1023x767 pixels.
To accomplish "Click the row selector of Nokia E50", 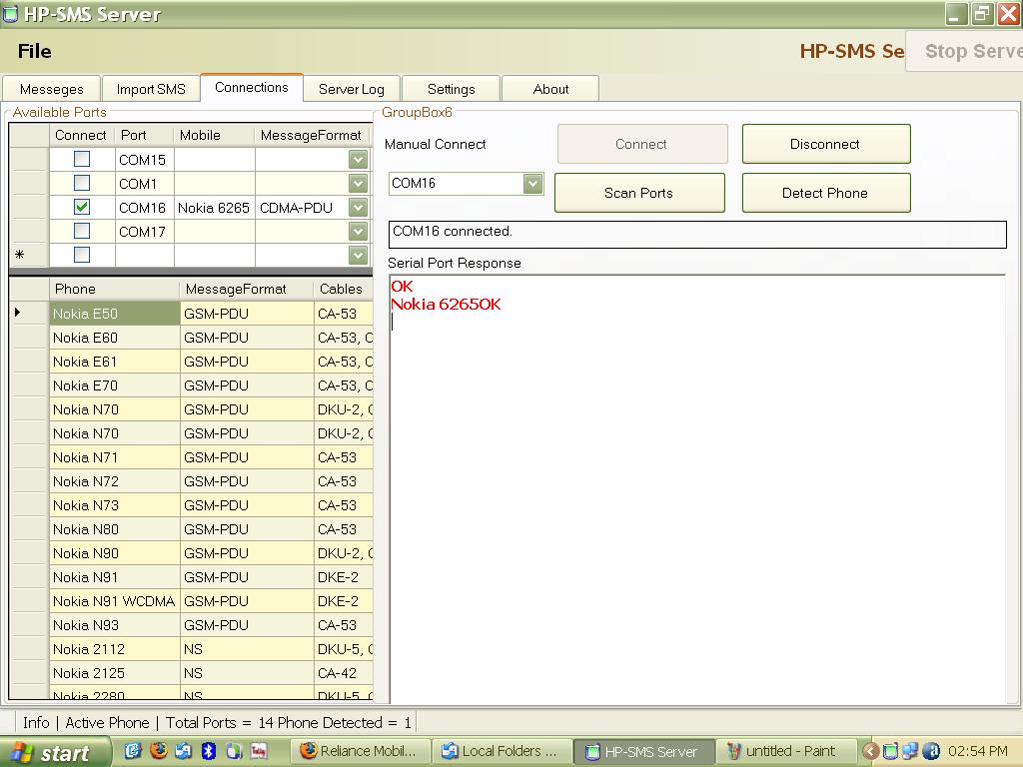I will (x=29, y=314).
